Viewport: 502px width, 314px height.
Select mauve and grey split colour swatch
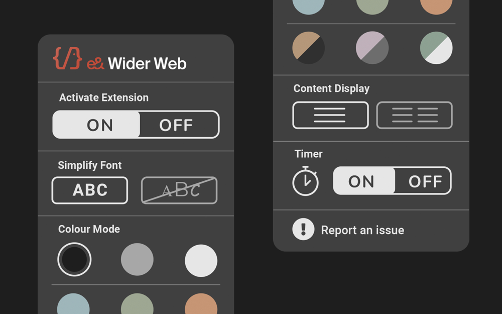pyautogui.click(x=372, y=48)
